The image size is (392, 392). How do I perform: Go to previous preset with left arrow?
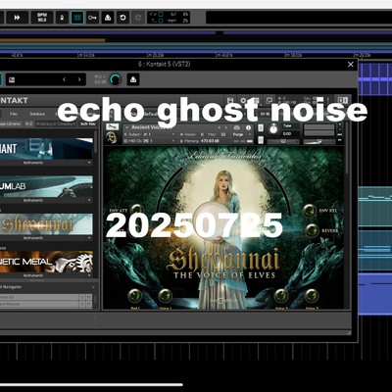(65, 79)
